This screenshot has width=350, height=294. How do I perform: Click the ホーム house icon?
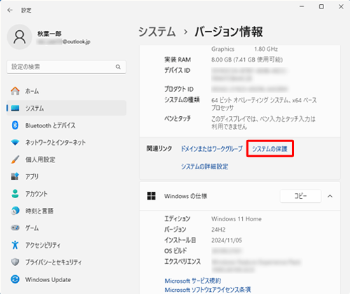15,91
